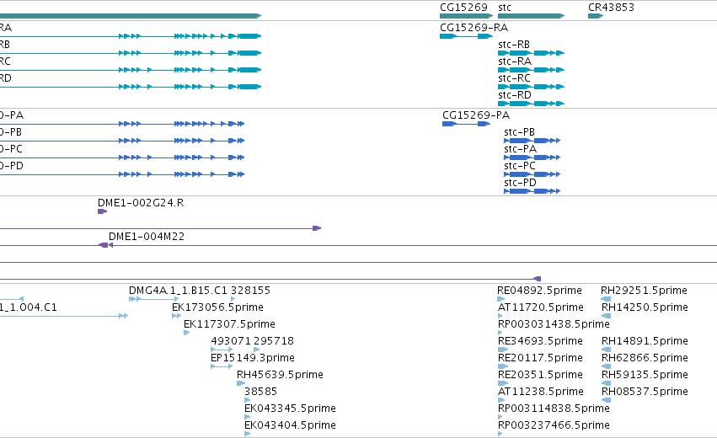Select RH14891.5prime EST label
The height and width of the screenshot is (438, 717).
click(x=645, y=341)
